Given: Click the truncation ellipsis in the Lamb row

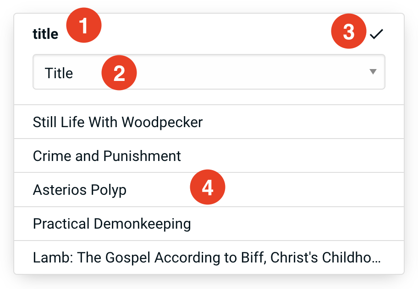Looking at the screenshot, I should [377, 258].
